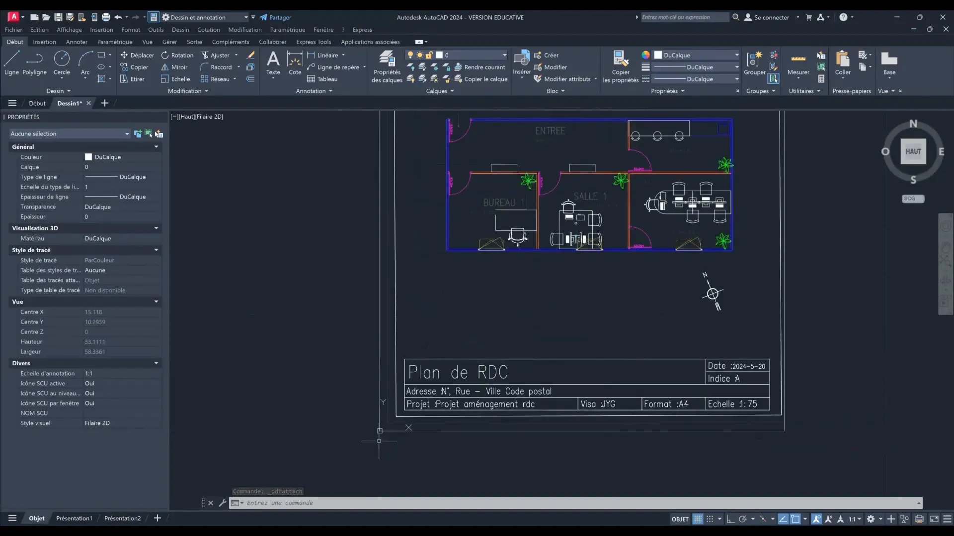
Task: Toggle object snap in status bar
Action: click(x=795, y=519)
